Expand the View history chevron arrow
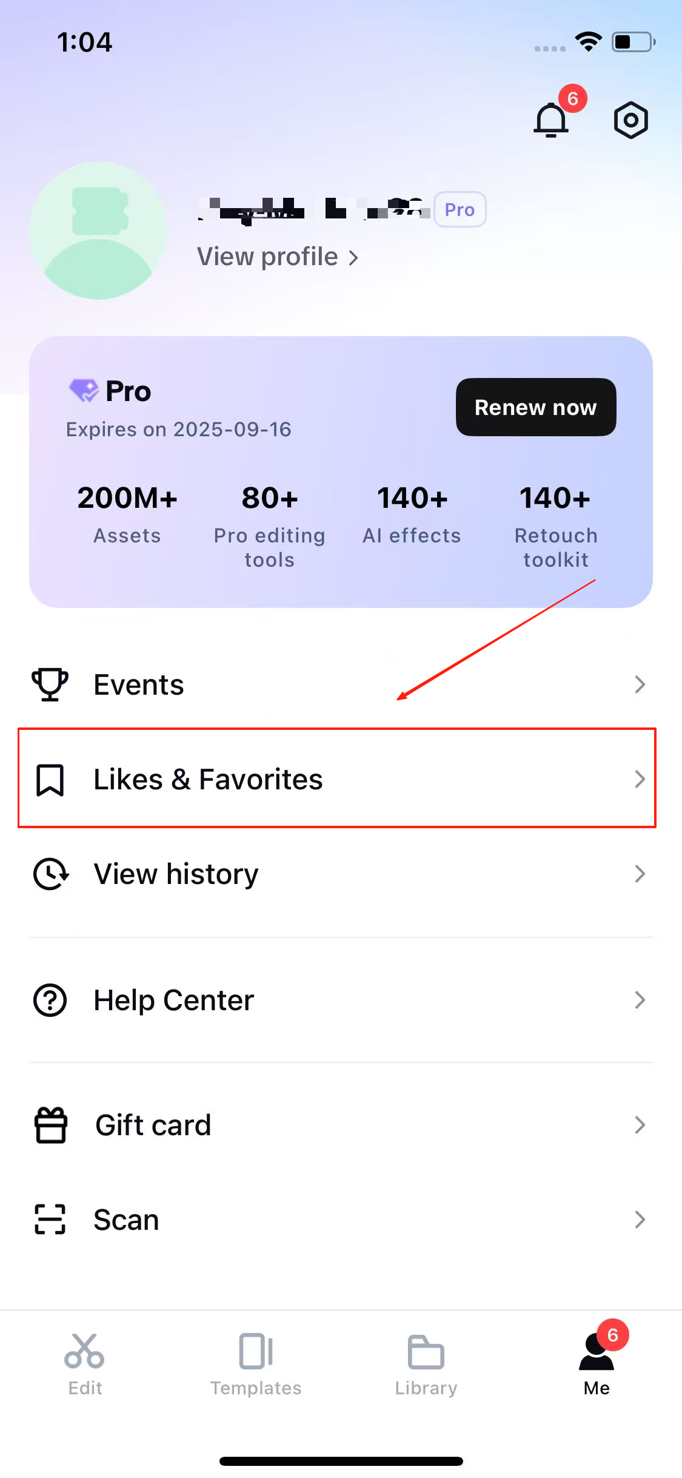682x1478 pixels. coord(640,874)
